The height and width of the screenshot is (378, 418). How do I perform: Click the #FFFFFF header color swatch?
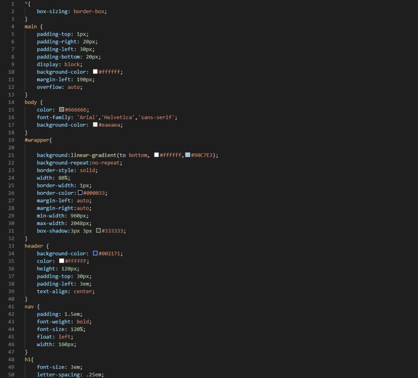coord(62,261)
